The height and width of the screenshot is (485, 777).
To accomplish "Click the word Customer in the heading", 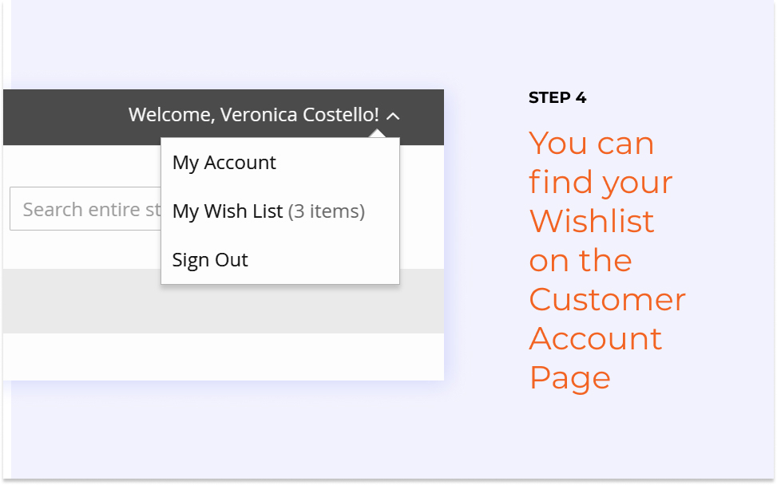I will (x=608, y=299).
